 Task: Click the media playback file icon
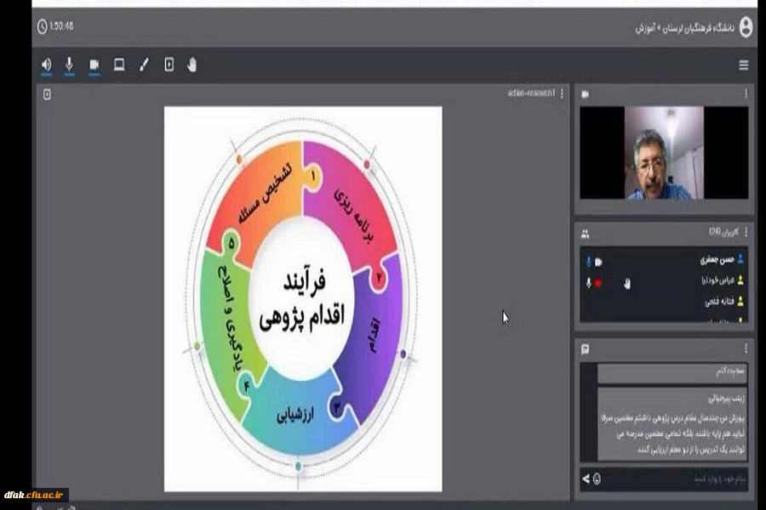click(x=169, y=65)
